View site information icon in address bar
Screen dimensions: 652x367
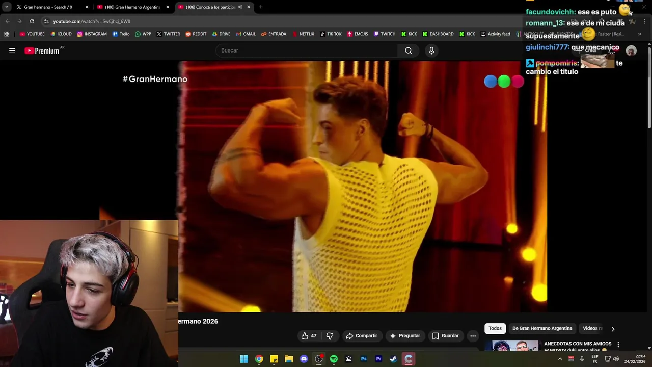click(46, 21)
